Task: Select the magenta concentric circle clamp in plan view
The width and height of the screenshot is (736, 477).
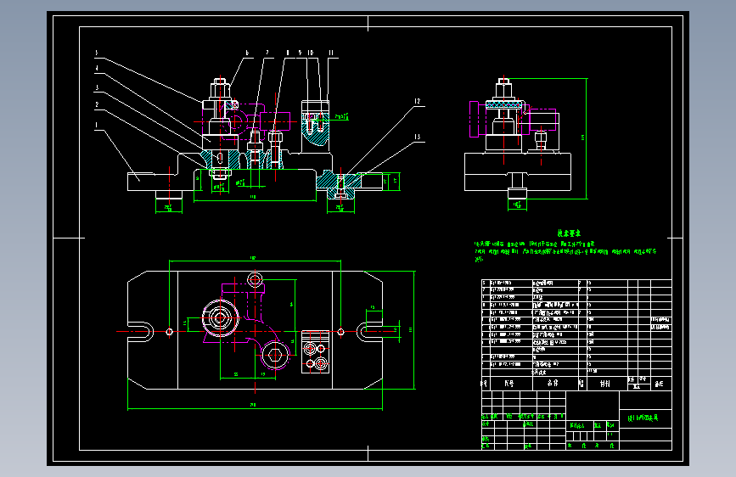Action: point(220,318)
